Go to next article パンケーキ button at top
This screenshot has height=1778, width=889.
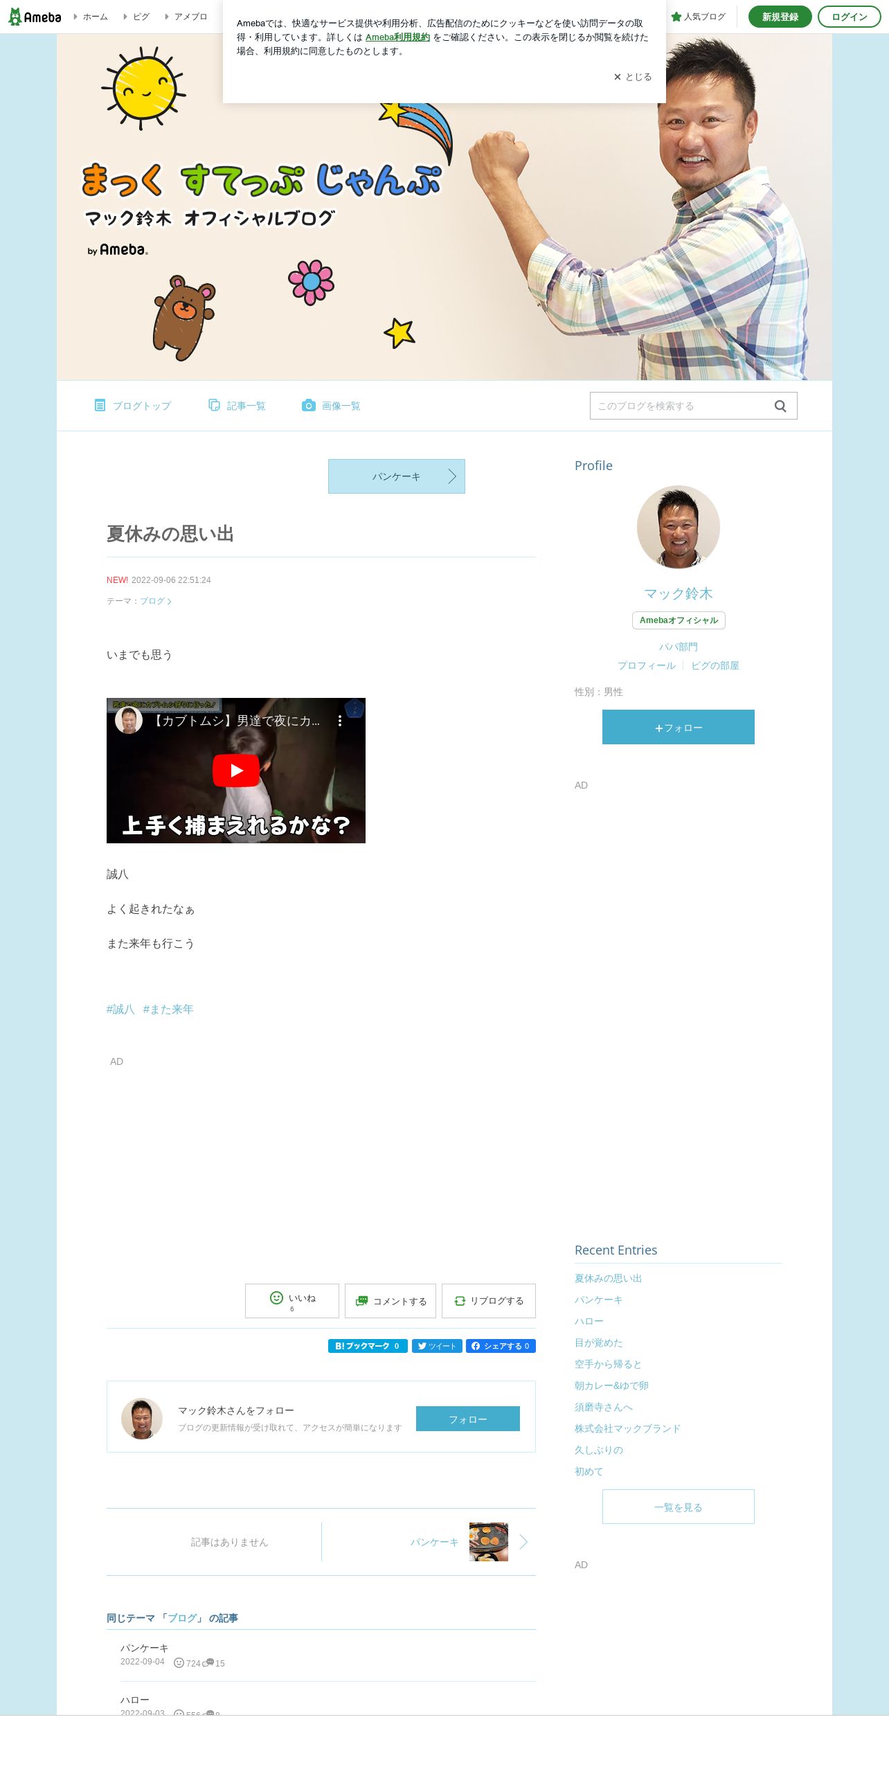397,476
